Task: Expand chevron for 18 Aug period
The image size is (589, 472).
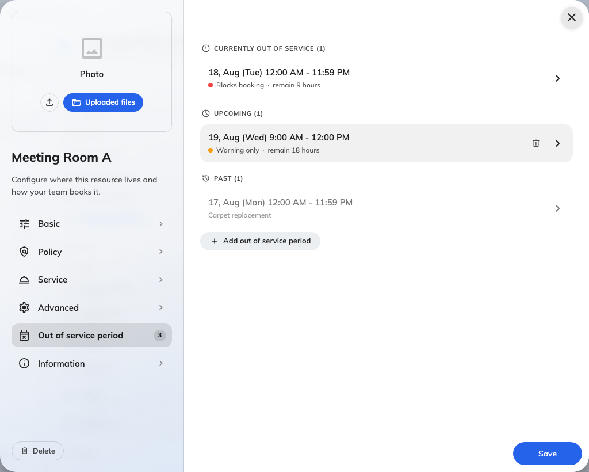Action: tap(558, 78)
